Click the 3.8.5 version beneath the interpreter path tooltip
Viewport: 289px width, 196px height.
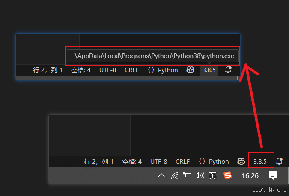point(209,70)
